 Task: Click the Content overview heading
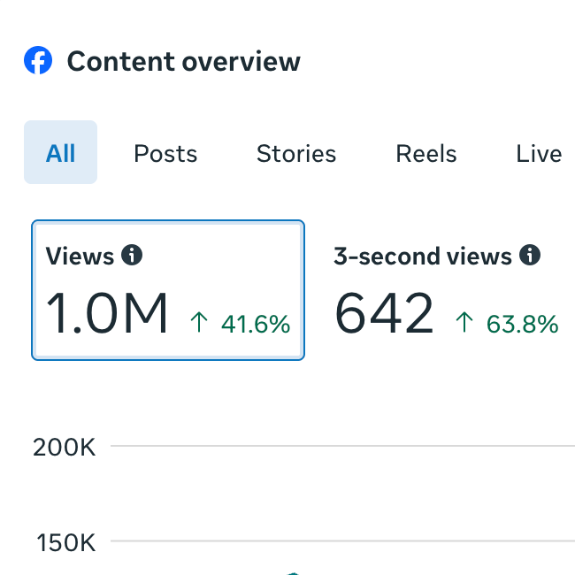coord(184,61)
